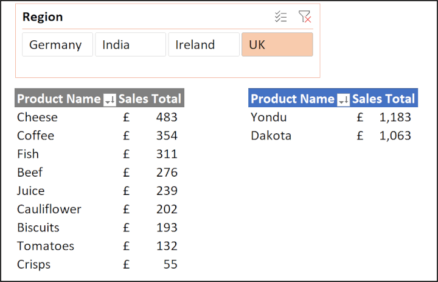Screen dimensions: 438x282
Task: Click the 202 sales value
Action: (x=167, y=209)
